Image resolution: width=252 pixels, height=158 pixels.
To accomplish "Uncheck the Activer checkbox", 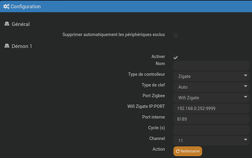I will pyautogui.click(x=176, y=58).
